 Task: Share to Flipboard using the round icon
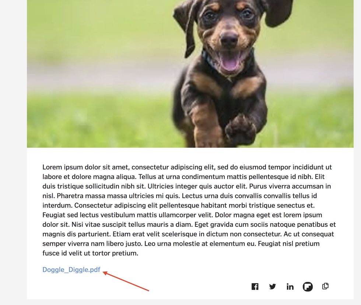[308, 287]
